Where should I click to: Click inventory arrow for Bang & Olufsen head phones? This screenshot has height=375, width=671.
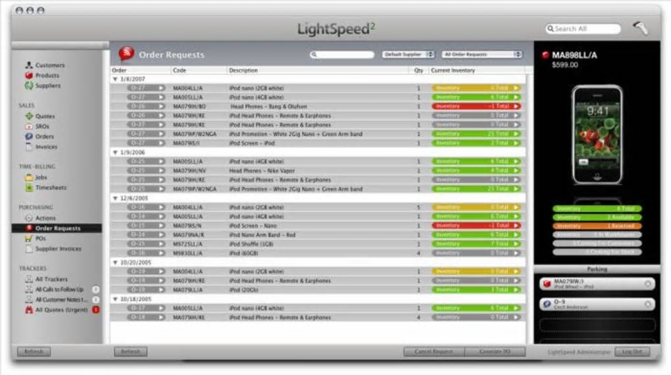pos(516,106)
